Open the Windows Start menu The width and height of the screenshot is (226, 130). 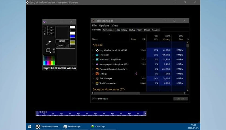click(x=29, y=127)
